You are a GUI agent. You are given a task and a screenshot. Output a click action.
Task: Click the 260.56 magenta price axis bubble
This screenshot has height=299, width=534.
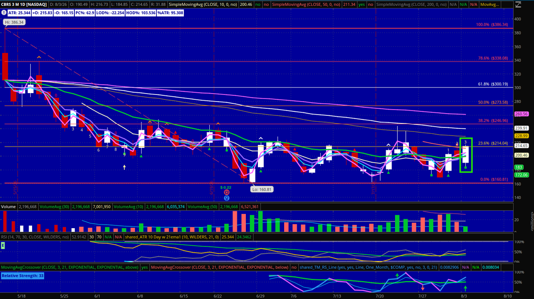click(x=522, y=114)
